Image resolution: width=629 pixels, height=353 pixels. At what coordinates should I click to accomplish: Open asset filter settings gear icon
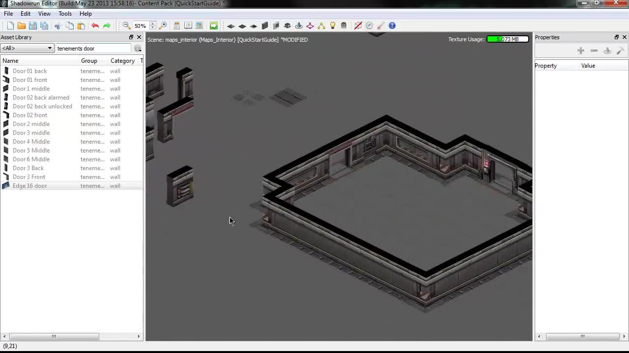tap(138, 49)
